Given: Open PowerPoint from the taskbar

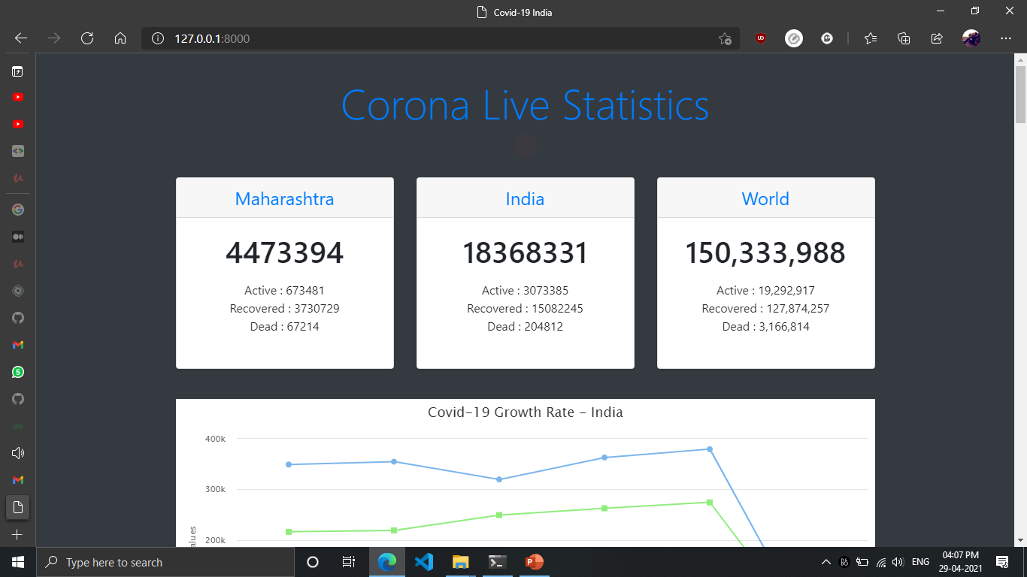Looking at the screenshot, I should 534,561.
